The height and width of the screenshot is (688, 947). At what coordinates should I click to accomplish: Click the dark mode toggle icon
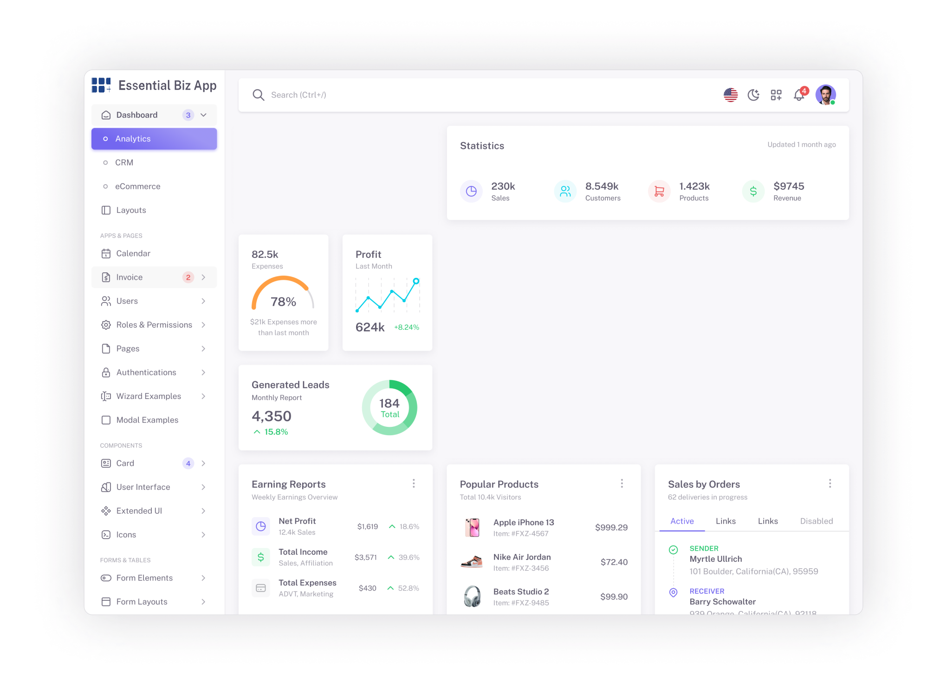click(x=753, y=94)
